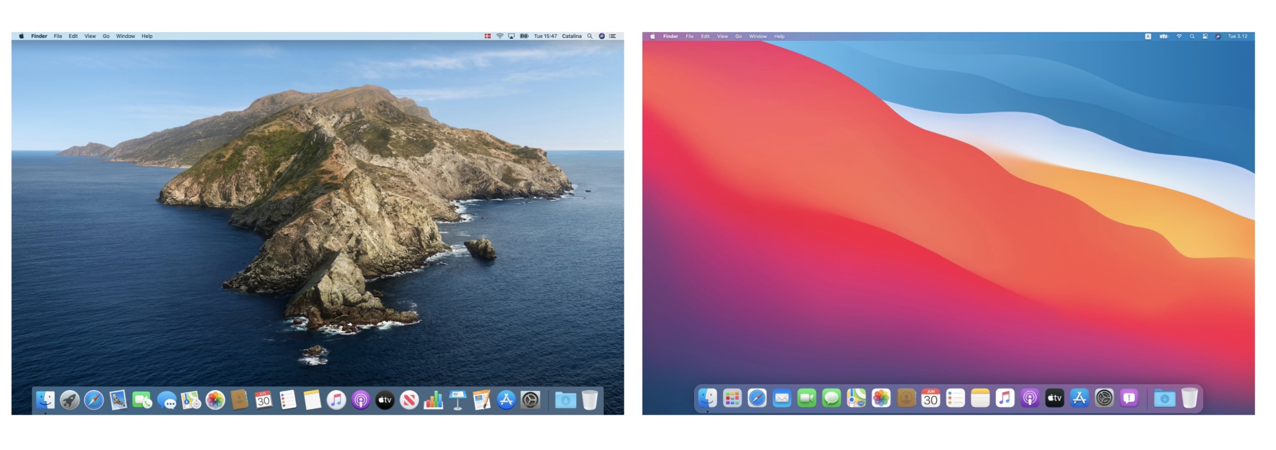1276x450 pixels.
Task: Open Music in the Catalina dock
Action: coord(336,400)
